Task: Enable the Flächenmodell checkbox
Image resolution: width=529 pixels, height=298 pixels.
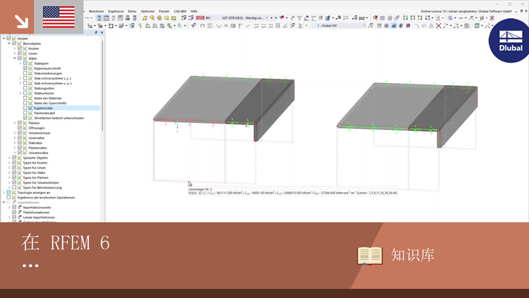Action: click(x=25, y=113)
